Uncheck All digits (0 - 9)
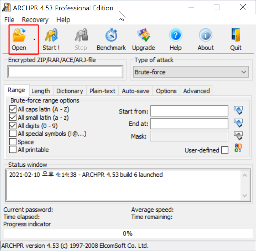 click(13, 126)
